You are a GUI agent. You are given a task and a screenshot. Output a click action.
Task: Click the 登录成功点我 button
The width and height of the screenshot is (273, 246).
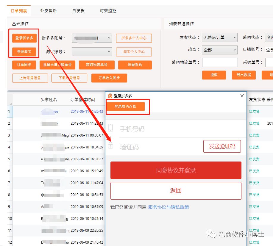(125, 106)
